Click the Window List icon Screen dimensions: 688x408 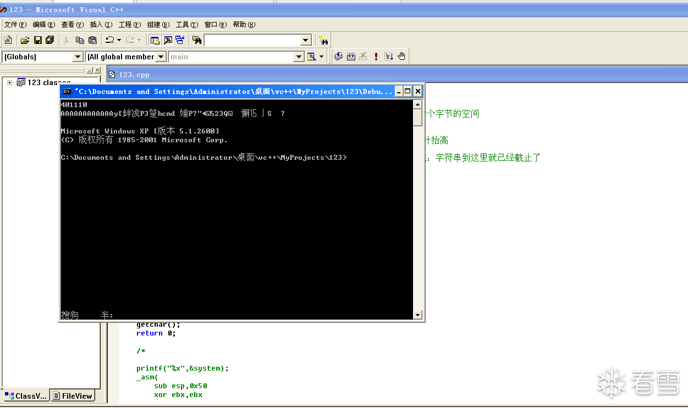click(x=180, y=40)
